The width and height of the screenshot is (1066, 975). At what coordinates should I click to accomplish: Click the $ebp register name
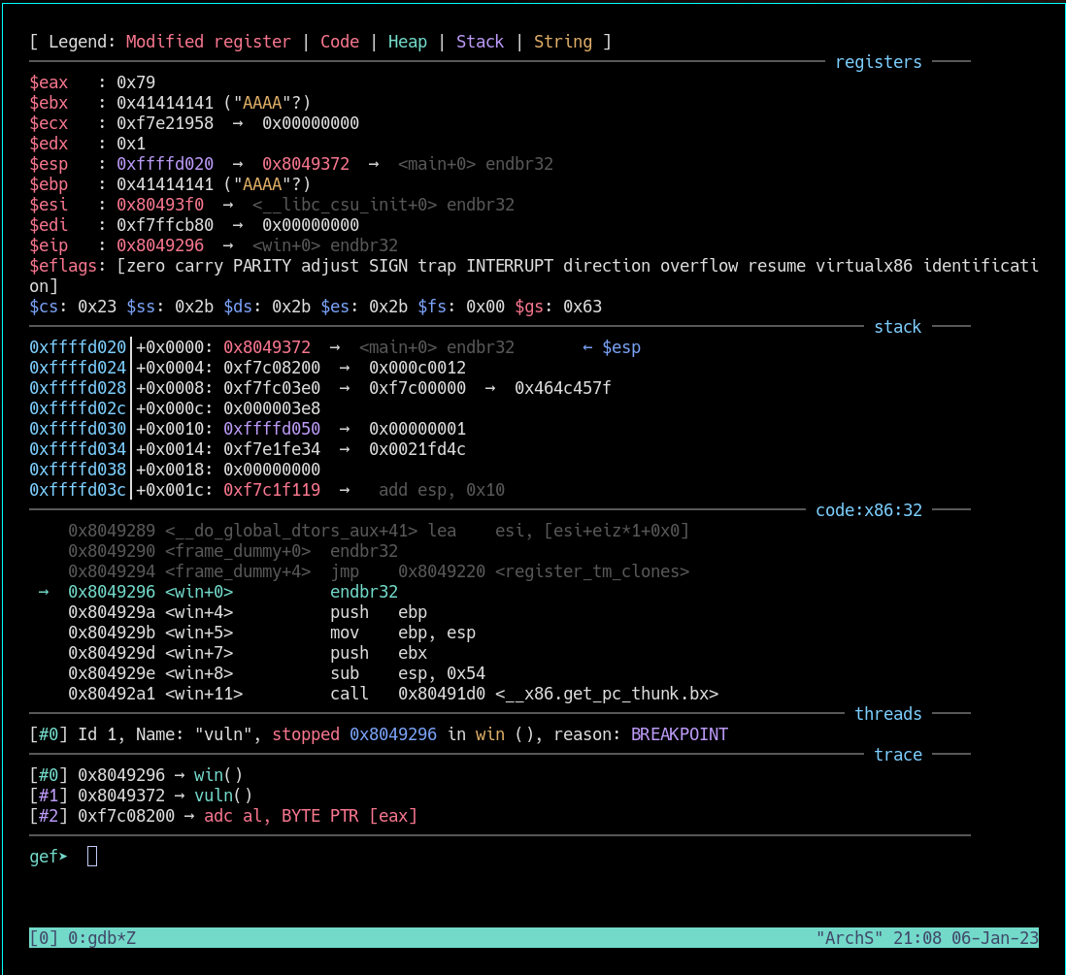point(49,184)
